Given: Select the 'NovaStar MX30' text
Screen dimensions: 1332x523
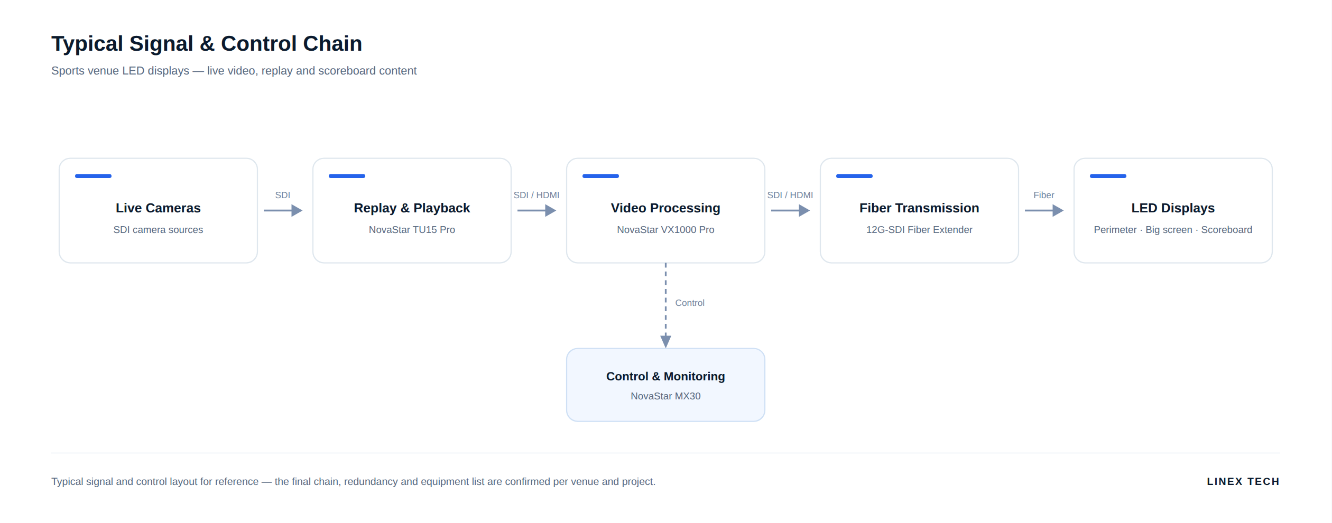Looking at the screenshot, I should click(665, 396).
